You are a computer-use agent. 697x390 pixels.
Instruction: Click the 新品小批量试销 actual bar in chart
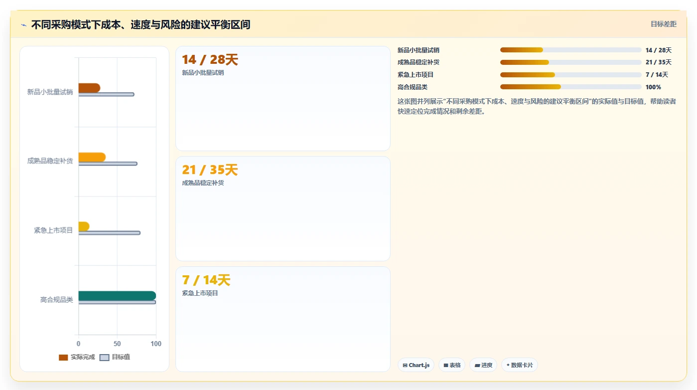[x=89, y=88]
